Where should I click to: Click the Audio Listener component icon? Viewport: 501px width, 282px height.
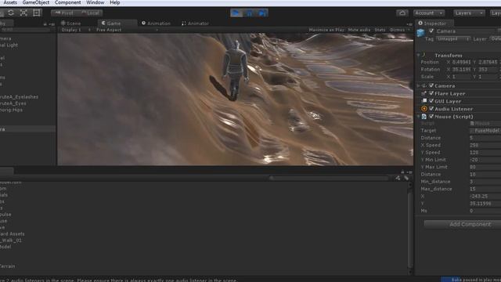424,109
